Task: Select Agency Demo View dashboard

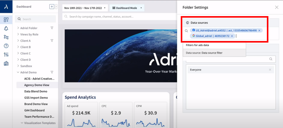Action: tap(37, 85)
